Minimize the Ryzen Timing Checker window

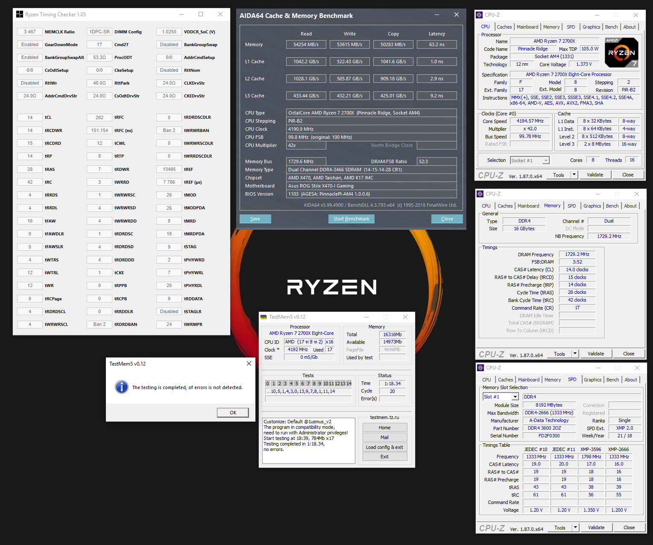coord(182,14)
